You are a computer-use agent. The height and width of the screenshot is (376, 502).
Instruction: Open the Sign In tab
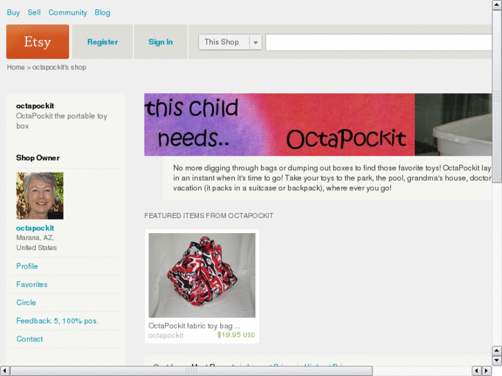pyautogui.click(x=160, y=42)
